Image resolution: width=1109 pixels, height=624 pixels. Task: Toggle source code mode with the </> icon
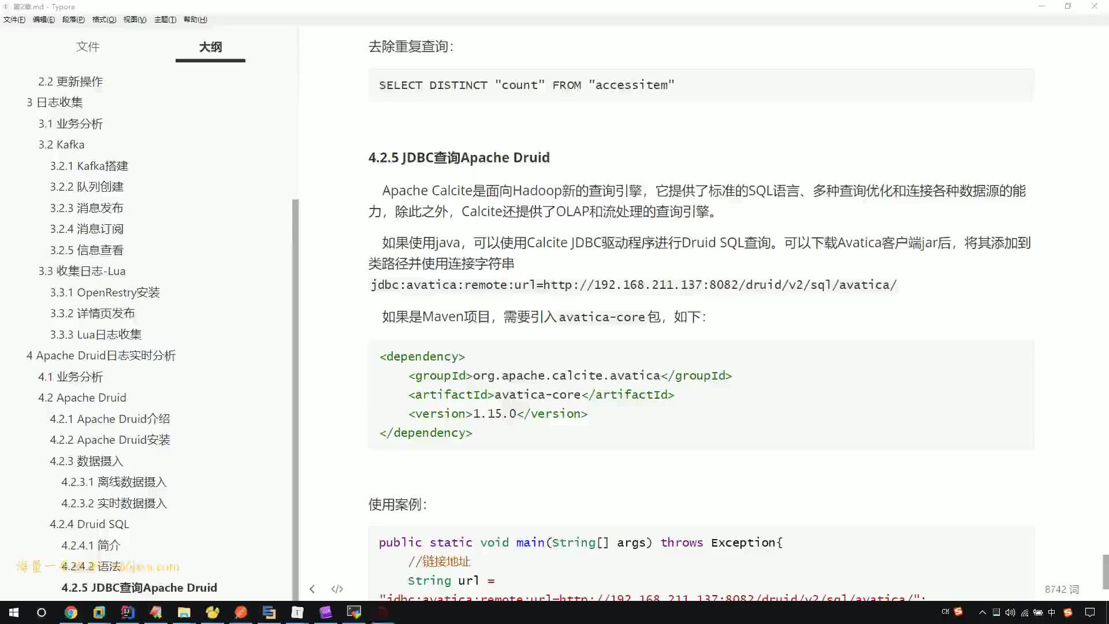pyautogui.click(x=337, y=589)
